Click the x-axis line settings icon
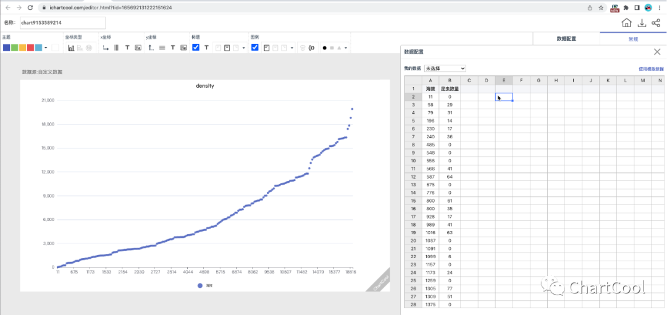The width and height of the screenshot is (667, 315). tap(106, 48)
